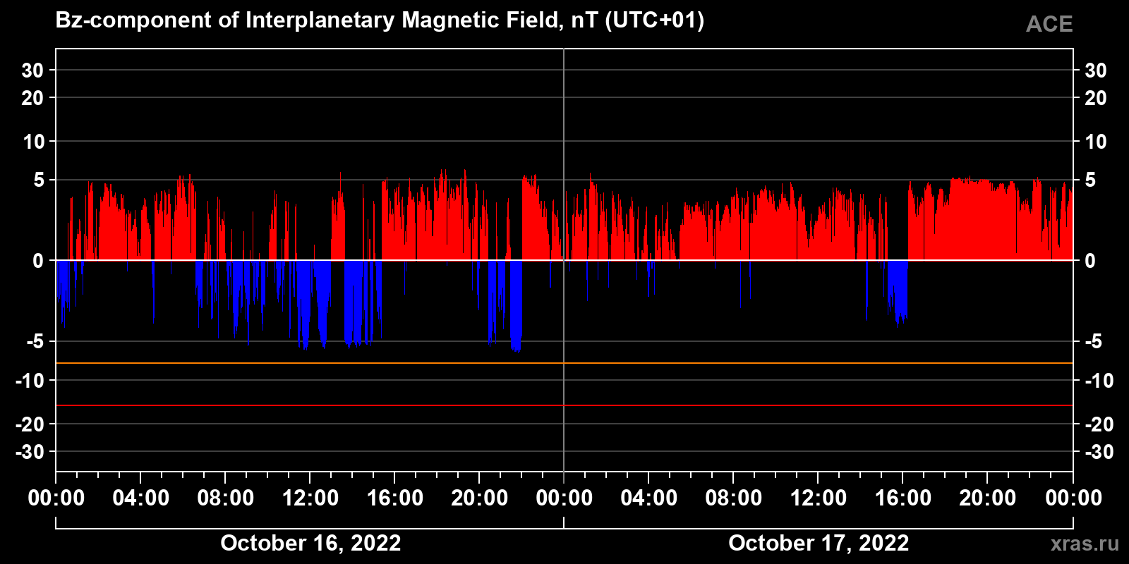Click the 16:00 label under October 17
The height and width of the screenshot is (564, 1129).
point(903,498)
